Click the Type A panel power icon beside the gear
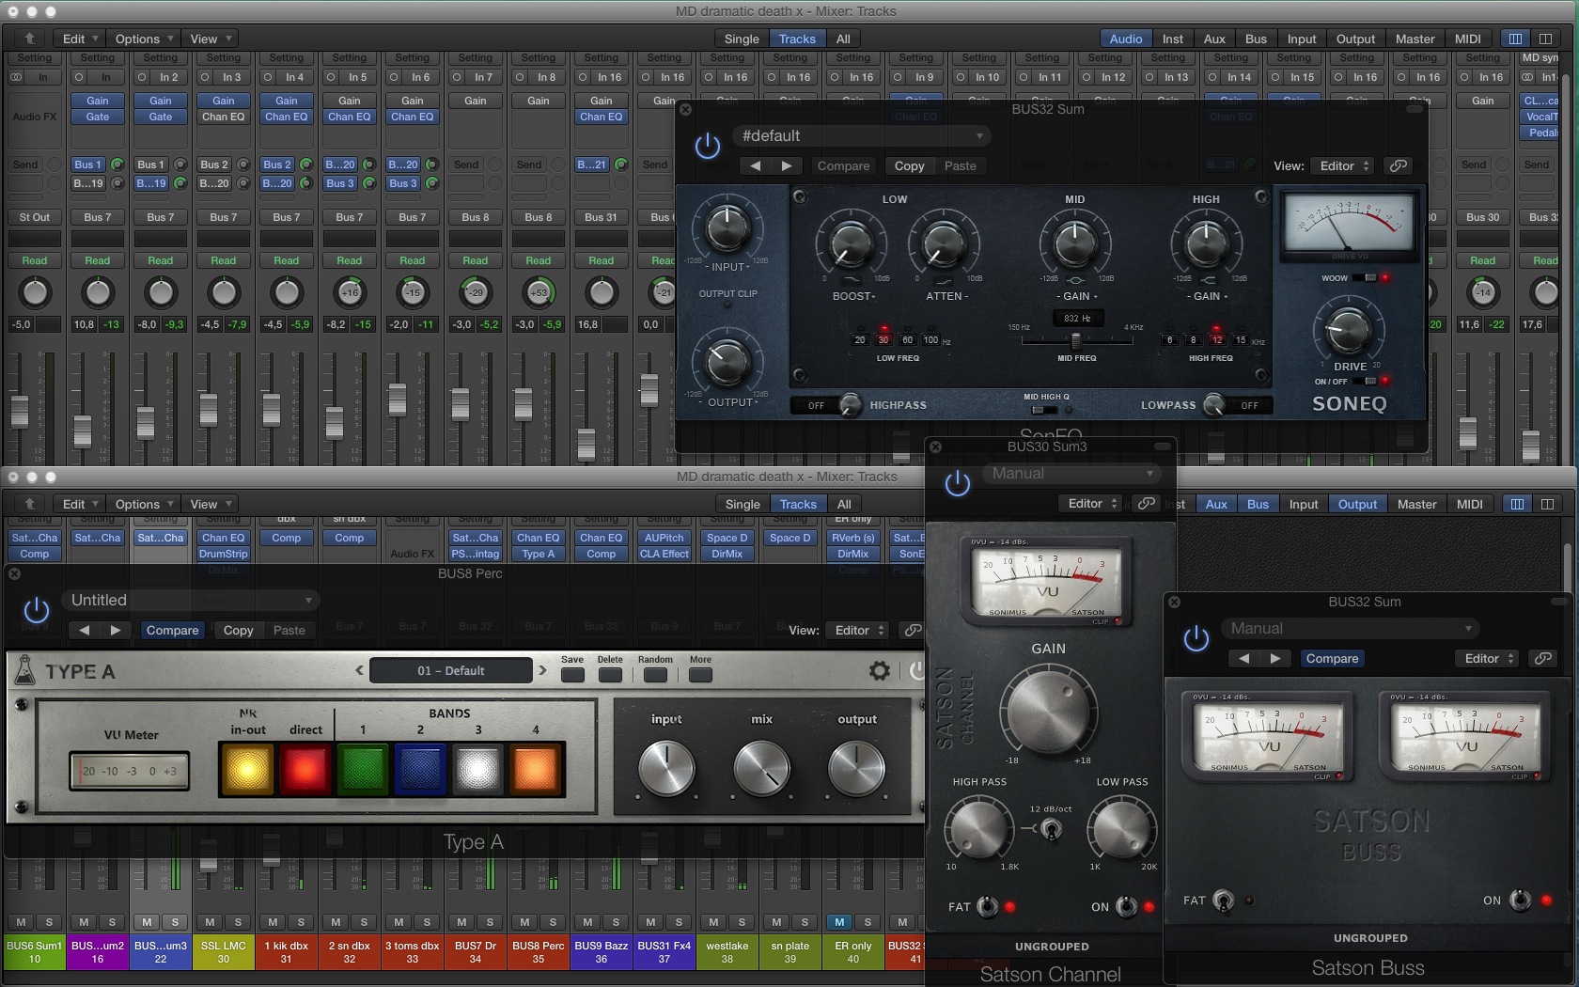The image size is (1579, 987). pos(916,671)
